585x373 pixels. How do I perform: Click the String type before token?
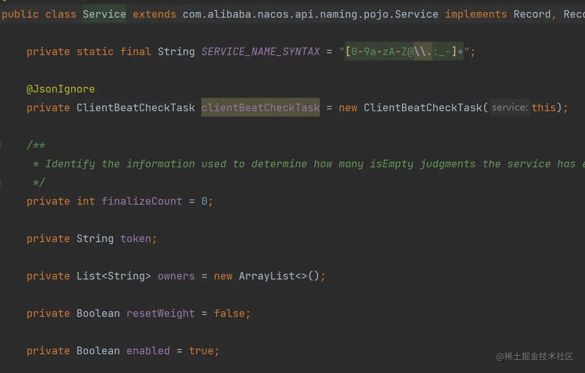tap(95, 239)
